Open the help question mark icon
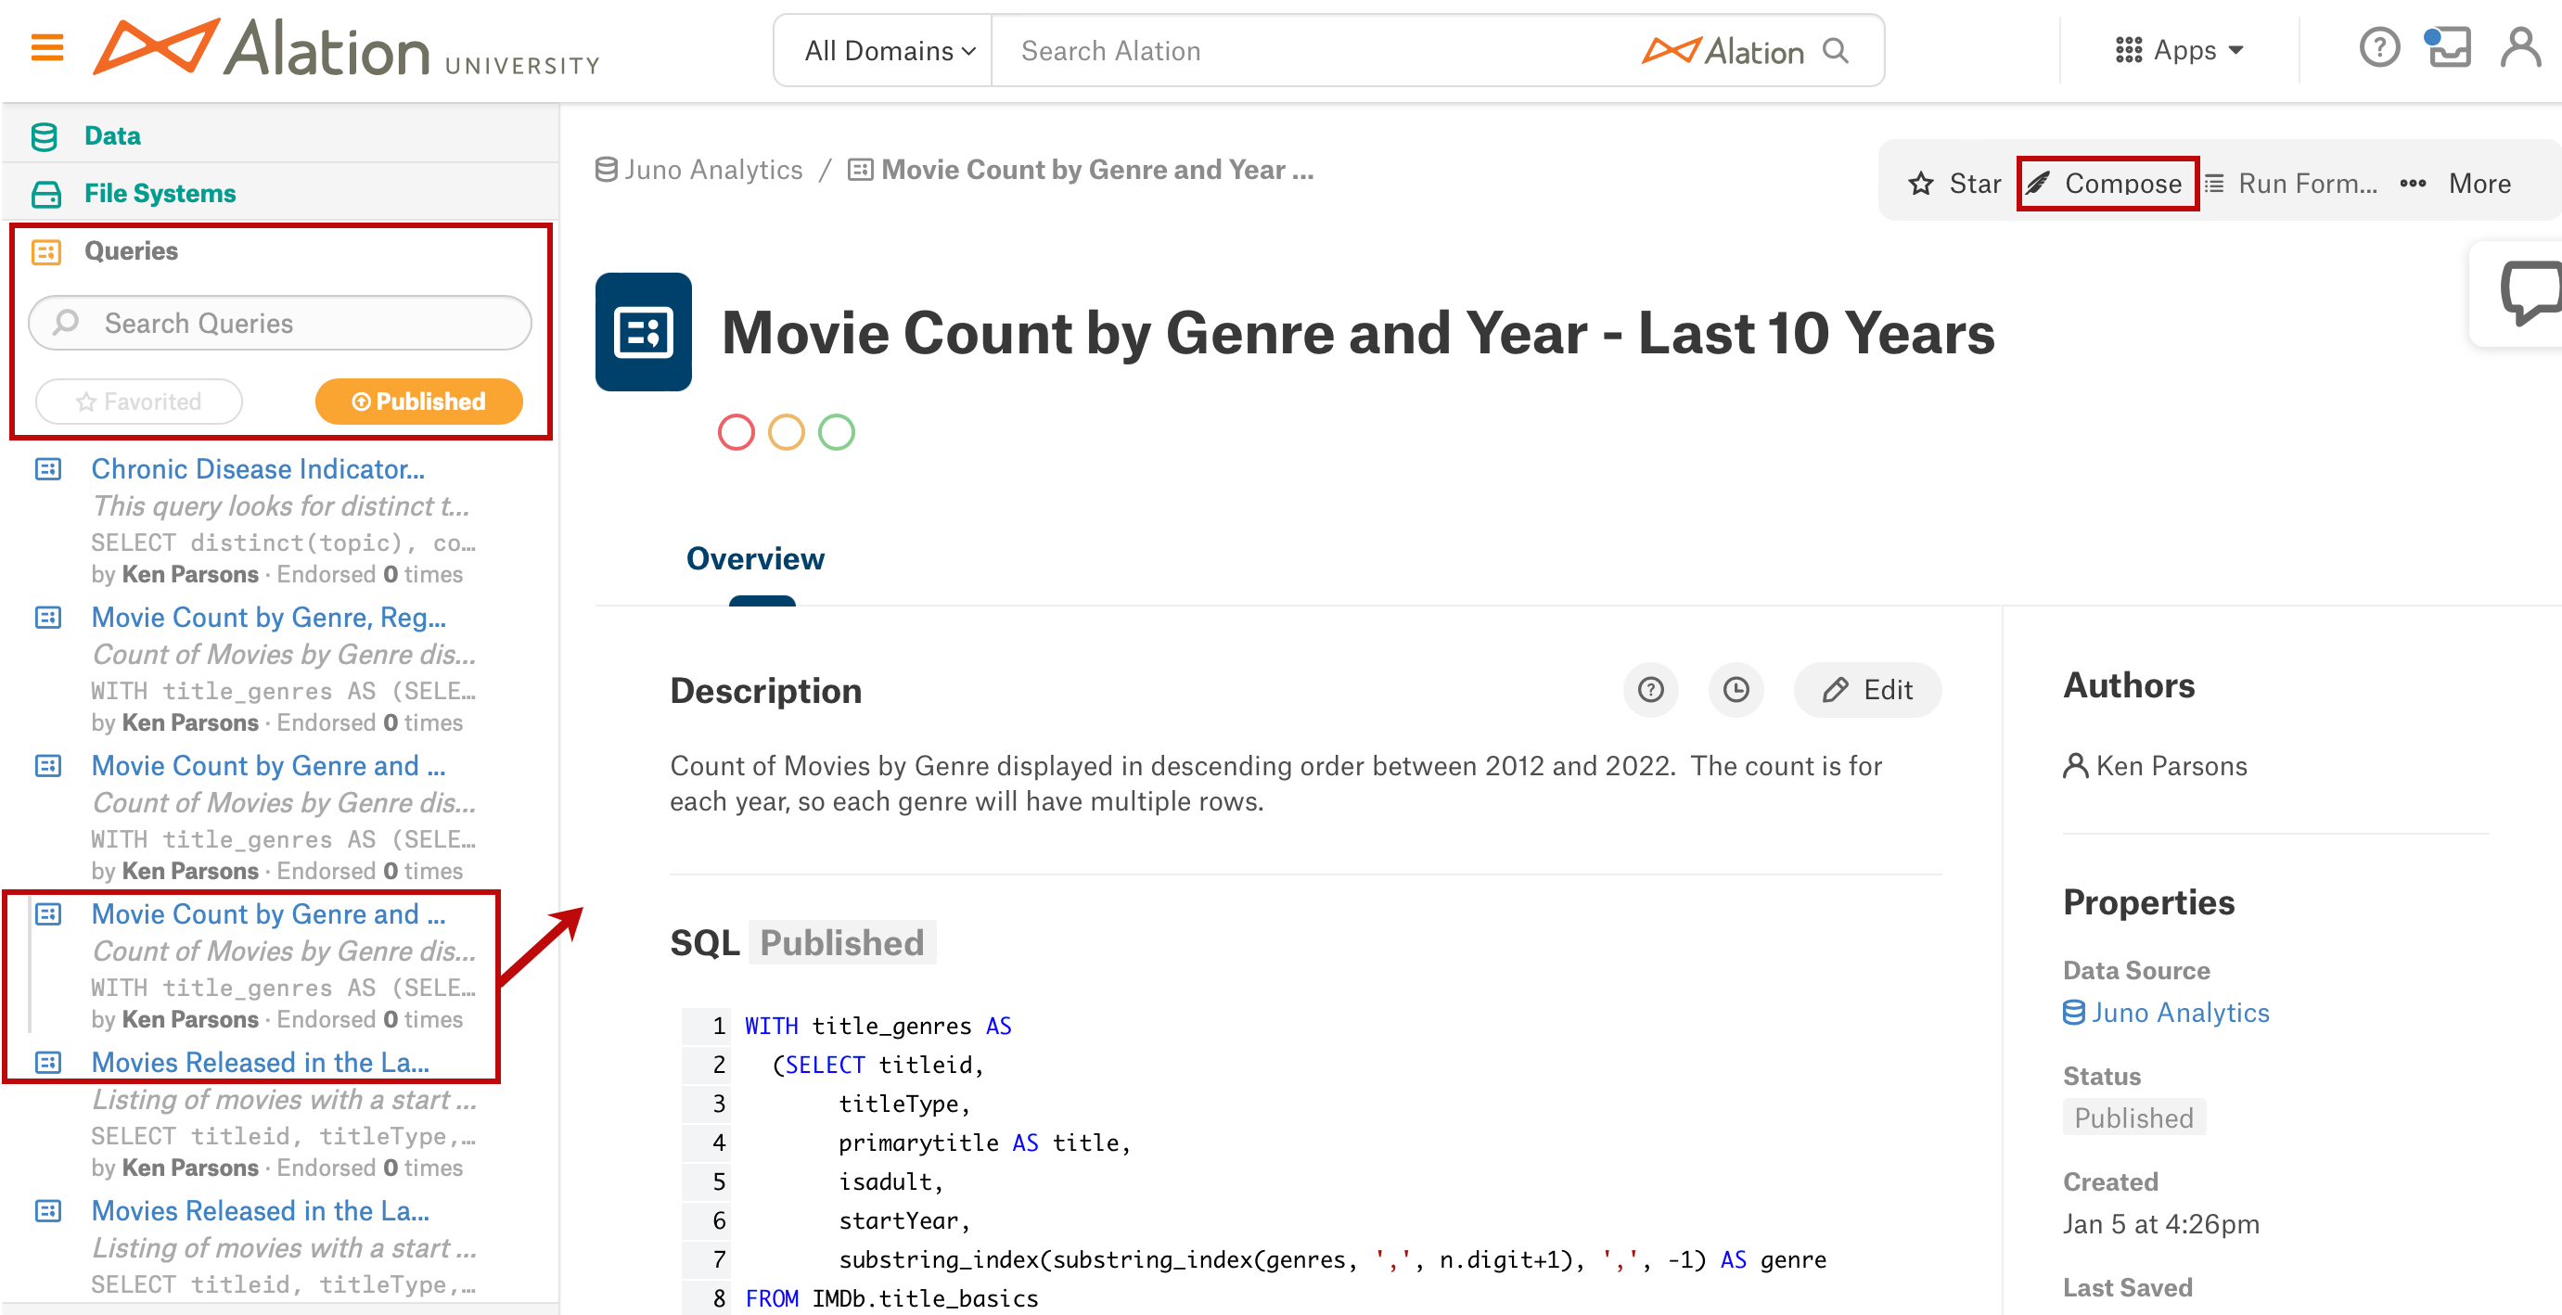This screenshot has width=2562, height=1315. 2378,47
